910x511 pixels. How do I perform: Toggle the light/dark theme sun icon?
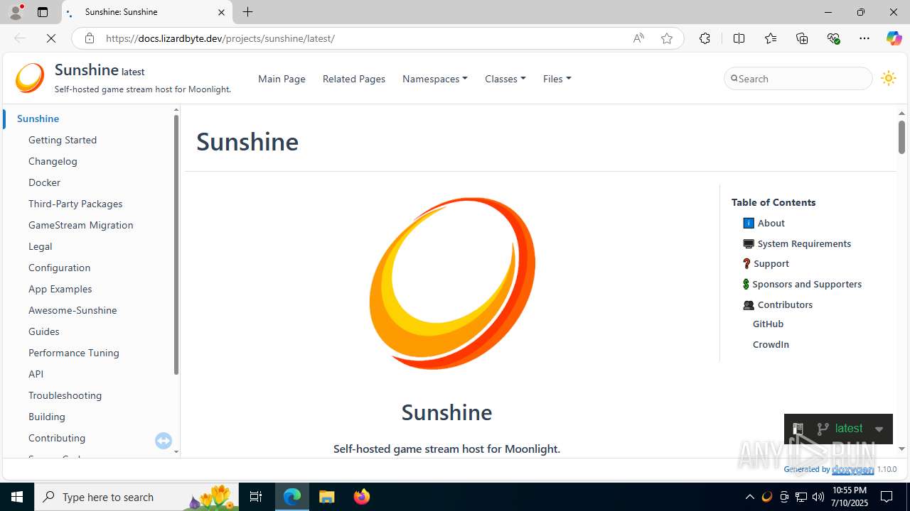click(888, 79)
